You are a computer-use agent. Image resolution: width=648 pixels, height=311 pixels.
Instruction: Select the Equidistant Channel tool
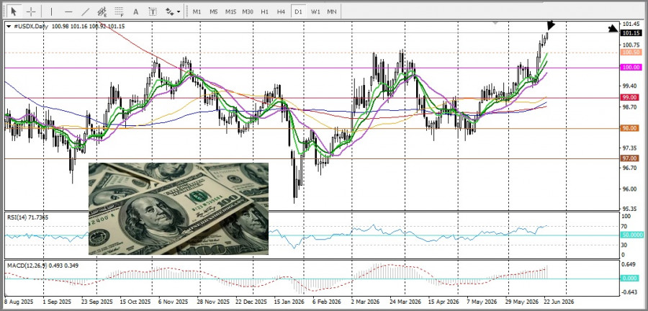(102, 12)
